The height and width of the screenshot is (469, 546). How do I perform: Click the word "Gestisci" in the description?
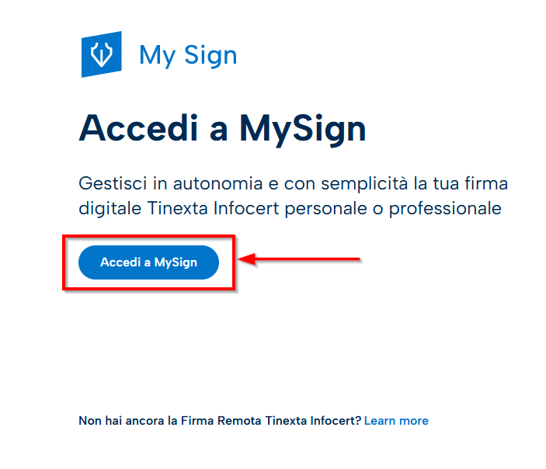(110, 184)
